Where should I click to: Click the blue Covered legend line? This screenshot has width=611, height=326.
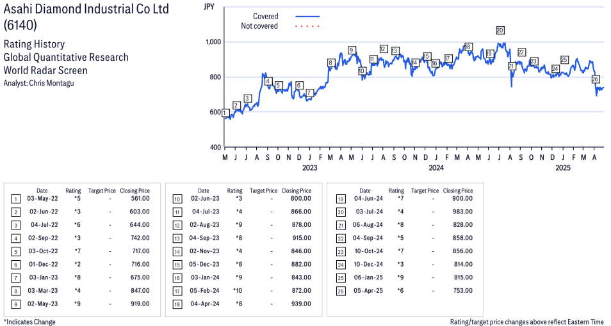(307, 17)
